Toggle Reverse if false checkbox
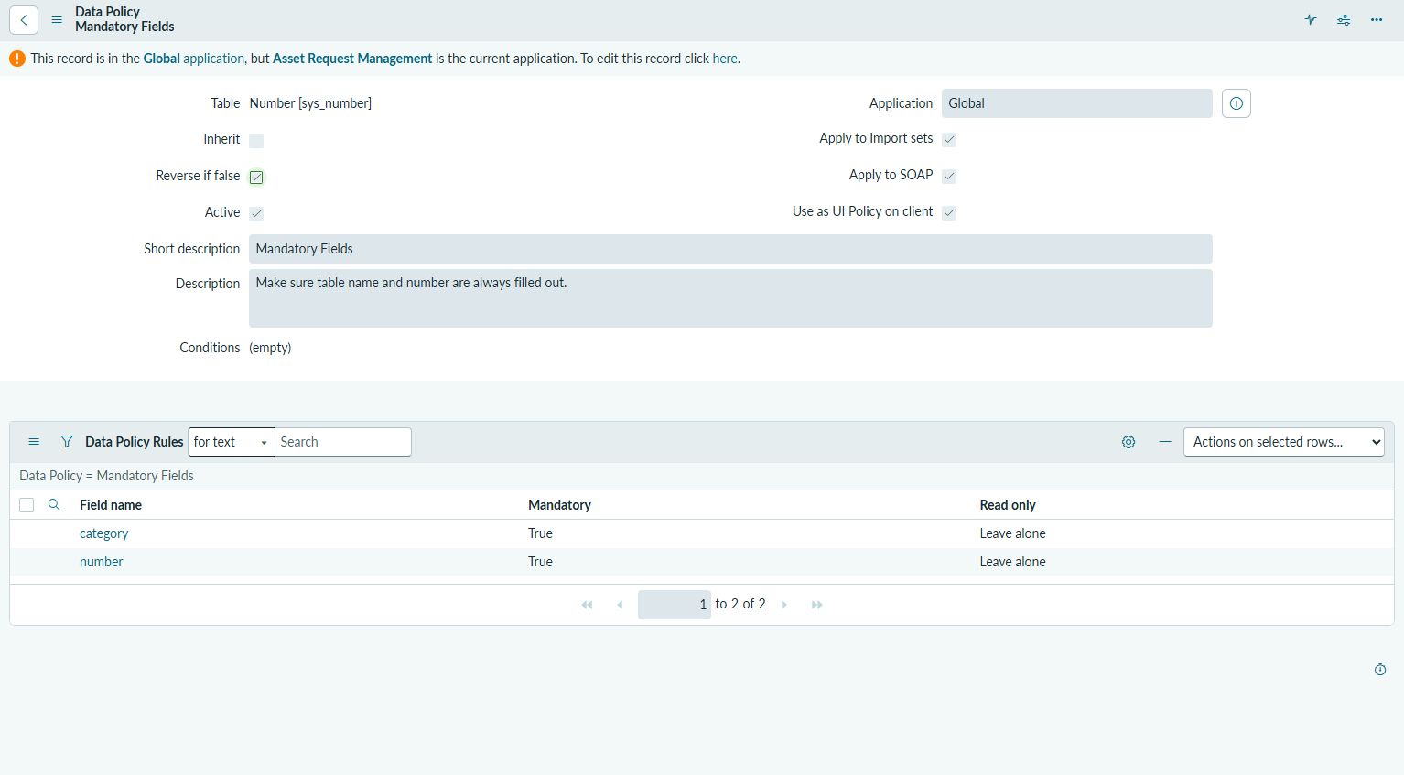 256,178
